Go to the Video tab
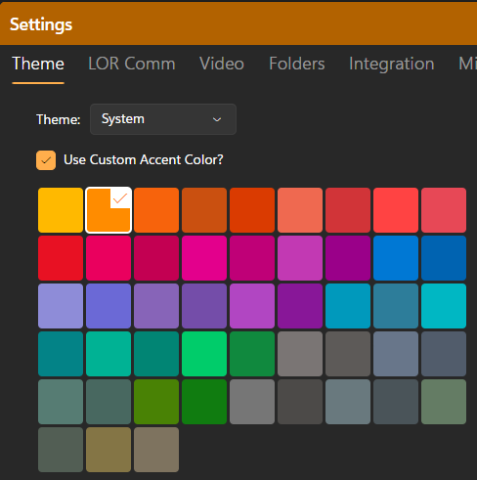 point(222,64)
